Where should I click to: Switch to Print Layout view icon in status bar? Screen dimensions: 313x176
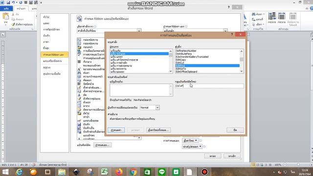click(x=253, y=165)
